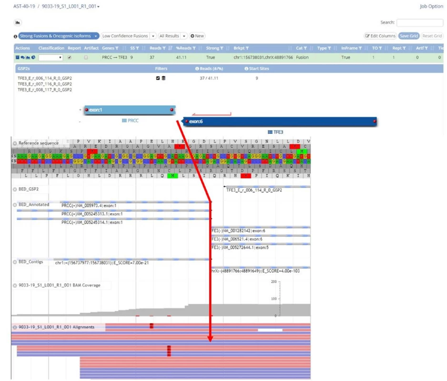Viewport: 447px width, 381px height.
Task: Click the filter icon on TO column
Action: (380, 48)
